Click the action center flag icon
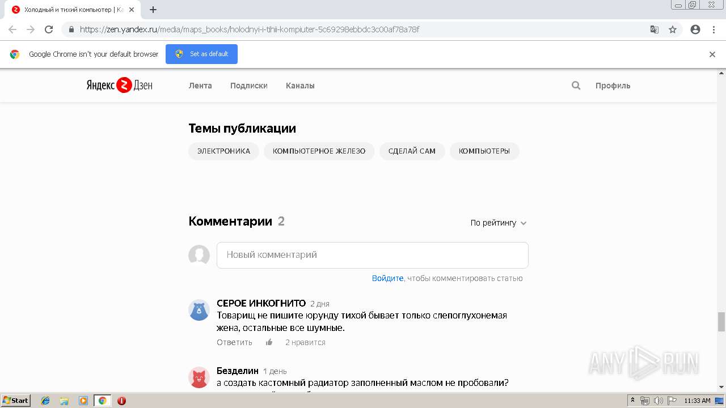 coord(671,401)
